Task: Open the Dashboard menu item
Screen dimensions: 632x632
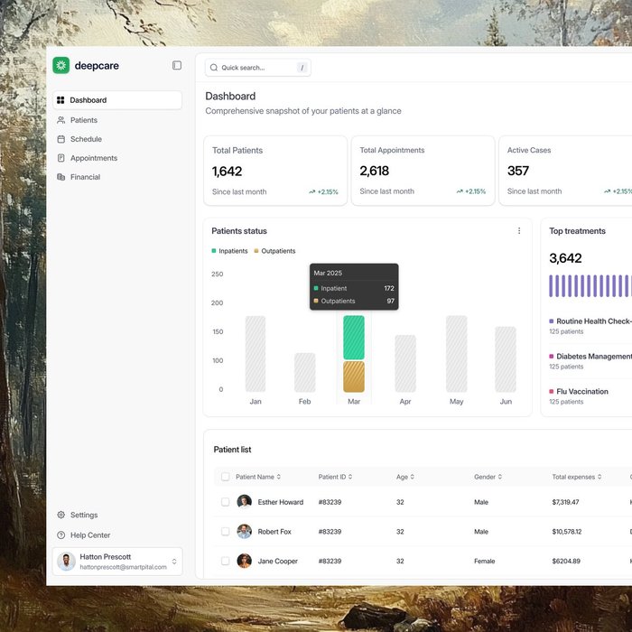Action: pos(117,100)
